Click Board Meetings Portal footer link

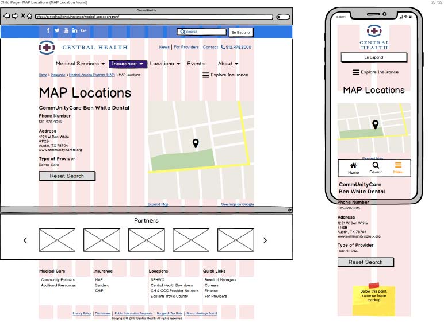pos(202,313)
